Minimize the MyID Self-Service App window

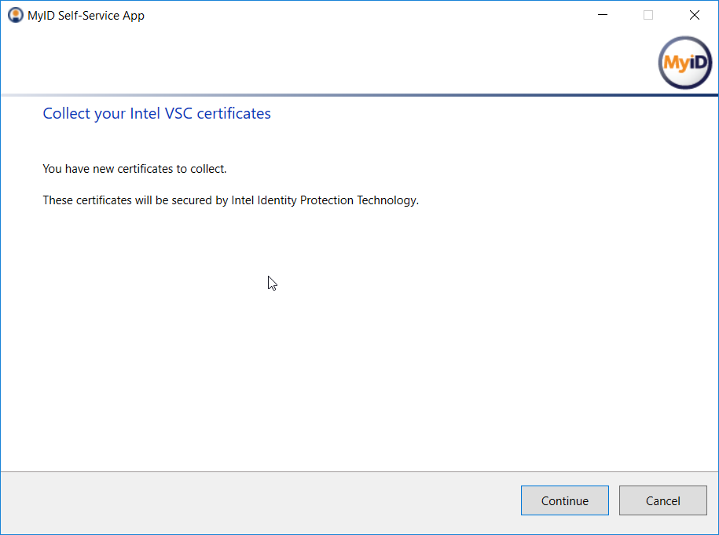pyautogui.click(x=603, y=15)
